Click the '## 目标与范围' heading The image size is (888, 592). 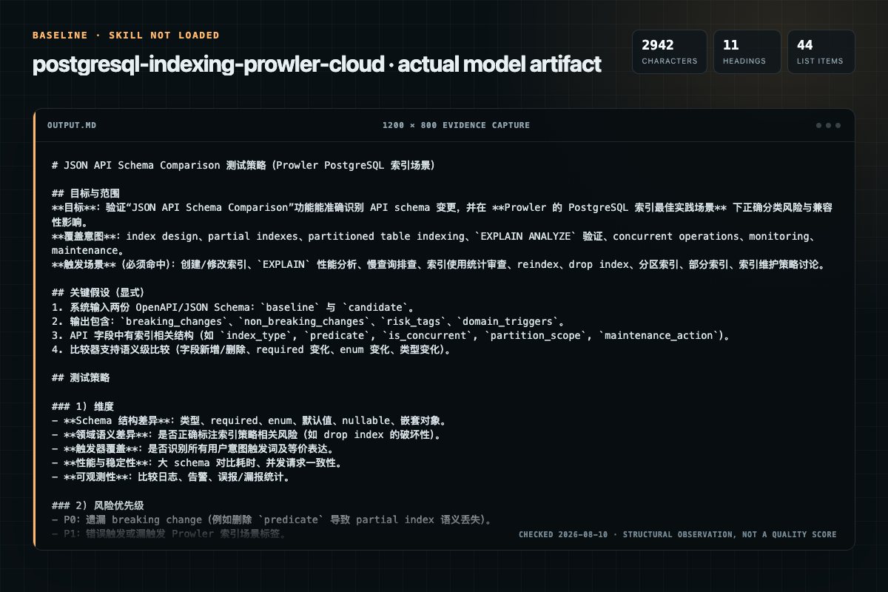[x=86, y=193]
